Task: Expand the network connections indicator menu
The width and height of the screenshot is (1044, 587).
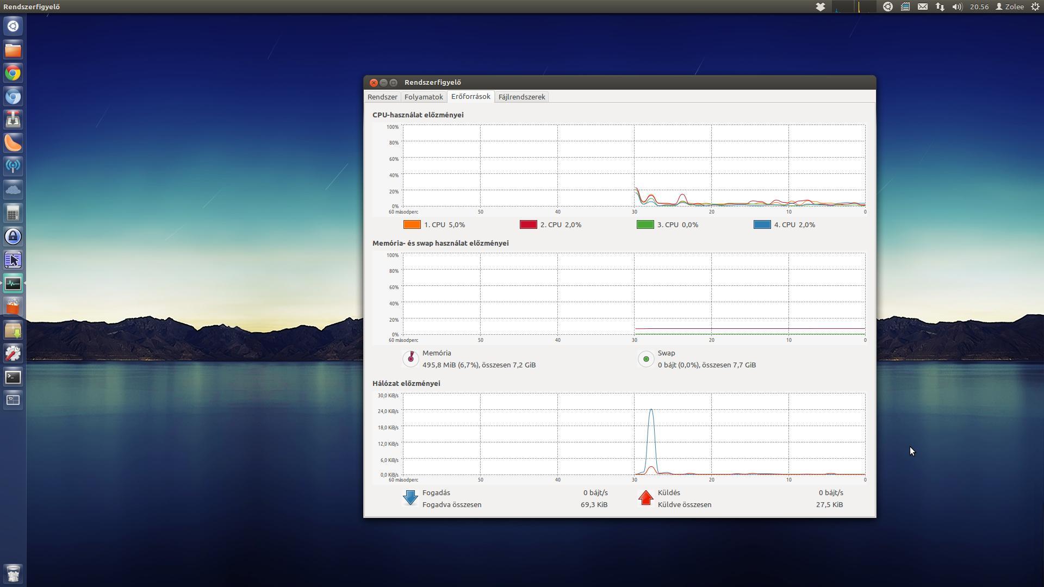Action: point(940,7)
